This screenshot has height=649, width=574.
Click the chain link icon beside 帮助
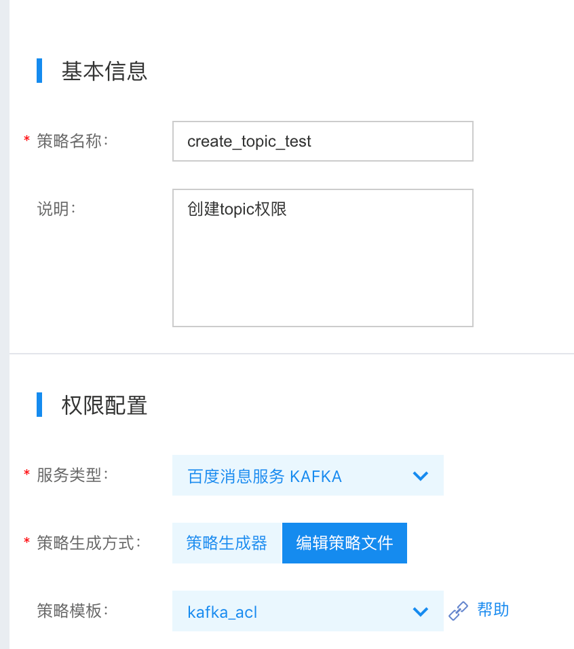tap(459, 611)
